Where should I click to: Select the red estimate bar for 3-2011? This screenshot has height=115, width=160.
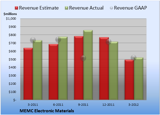coord(28,74)
